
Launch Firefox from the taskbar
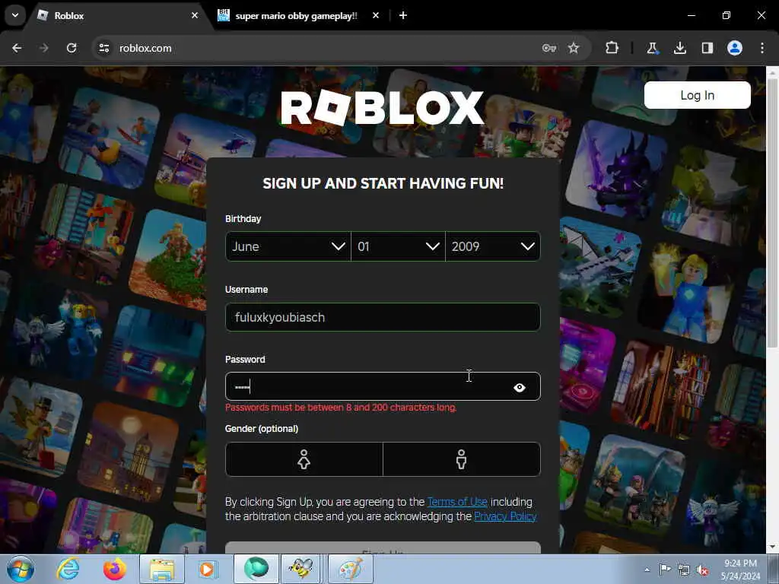click(114, 569)
